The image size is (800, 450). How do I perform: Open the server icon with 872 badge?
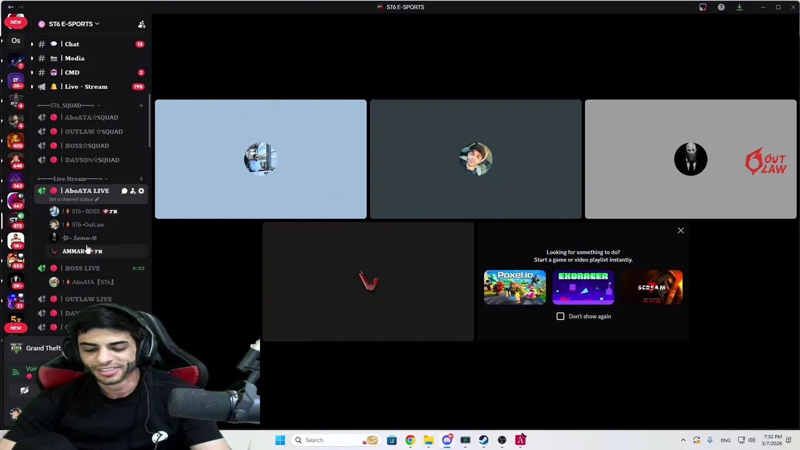click(16, 221)
